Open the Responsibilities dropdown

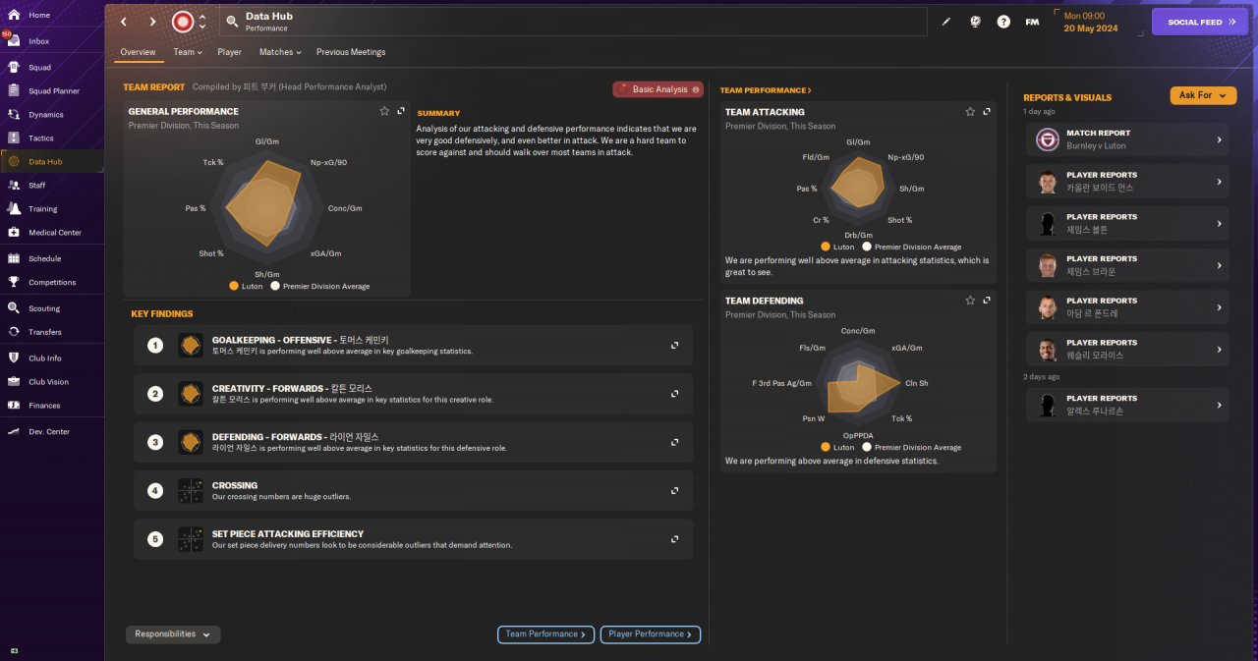coord(173,634)
